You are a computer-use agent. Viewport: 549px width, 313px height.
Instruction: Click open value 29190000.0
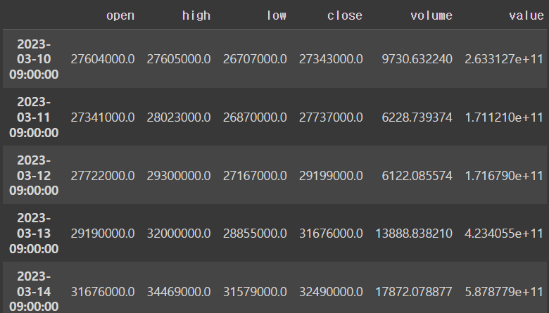click(x=103, y=234)
